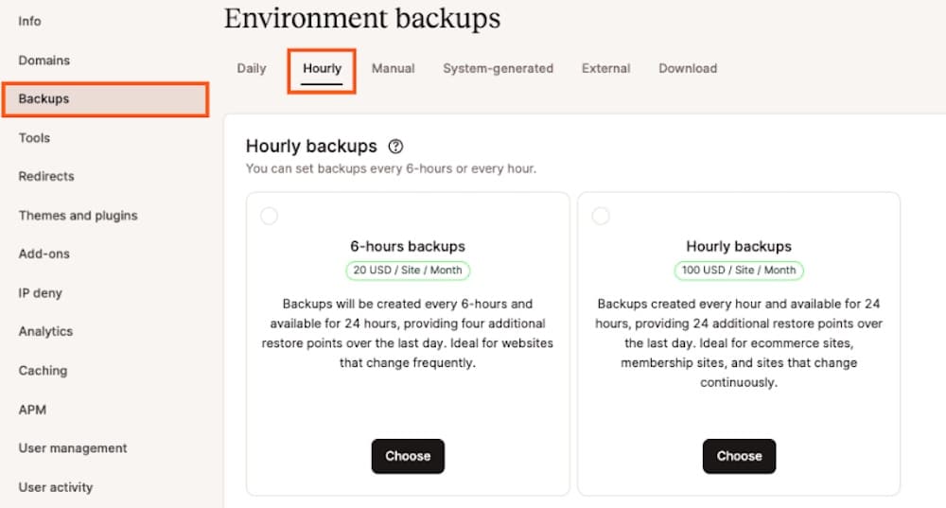Open User management in the sidebar
This screenshot has height=508, width=946.
(x=73, y=448)
